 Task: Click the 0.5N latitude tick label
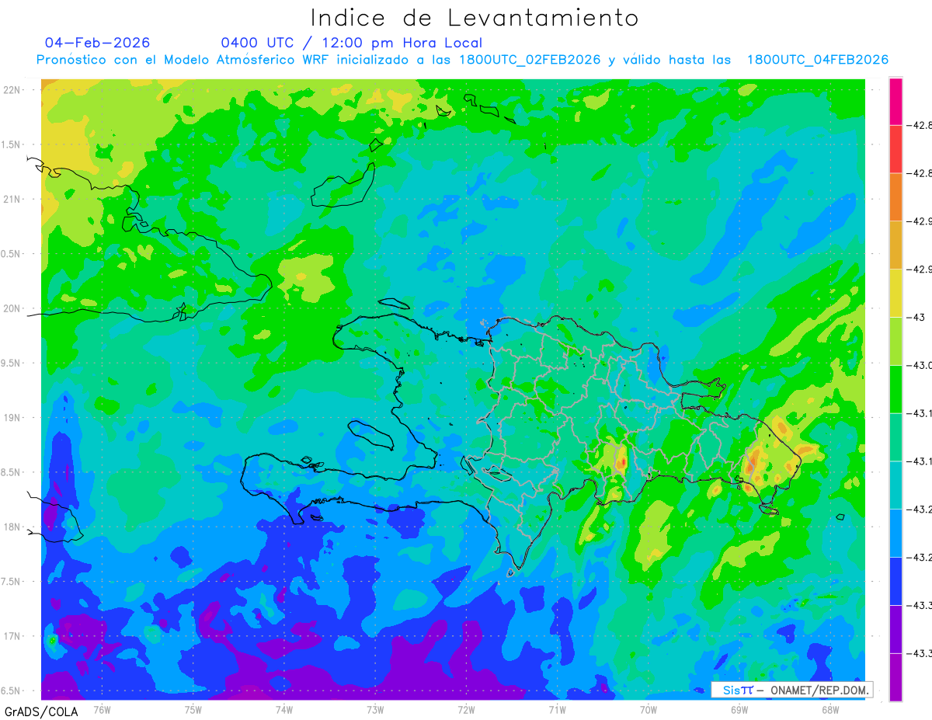pos(11,254)
